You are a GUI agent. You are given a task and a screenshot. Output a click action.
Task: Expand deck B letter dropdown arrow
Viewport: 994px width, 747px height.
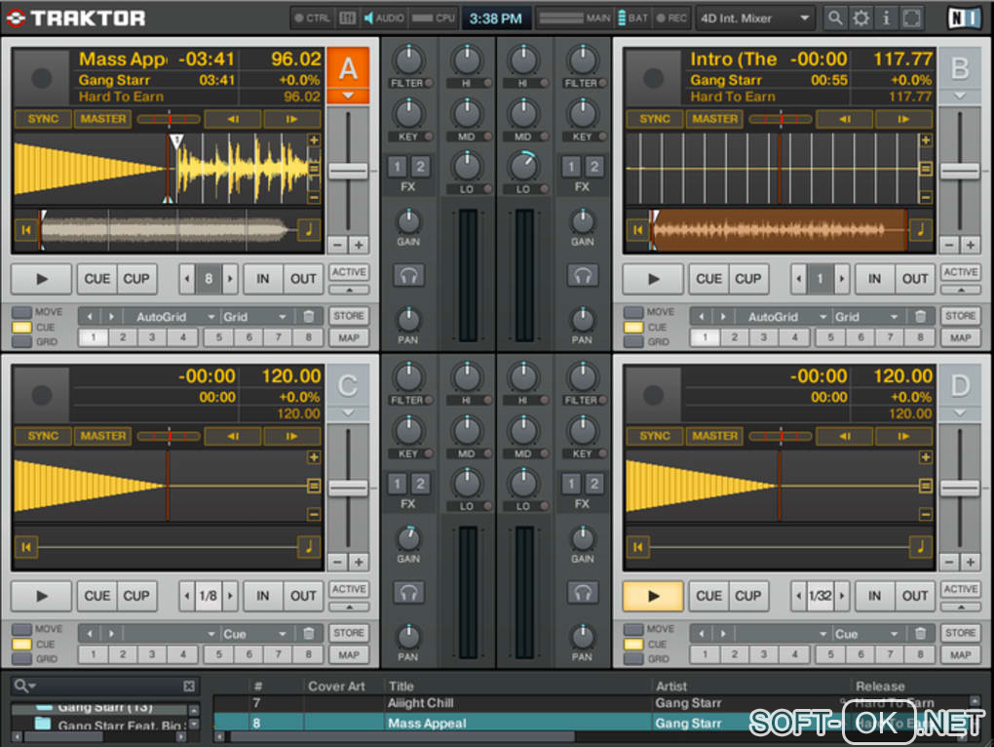(x=960, y=96)
